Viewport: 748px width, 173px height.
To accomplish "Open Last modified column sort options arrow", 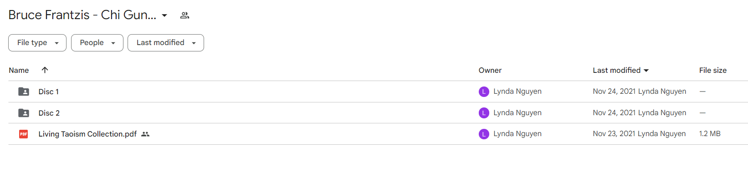I will (x=646, y=71).
